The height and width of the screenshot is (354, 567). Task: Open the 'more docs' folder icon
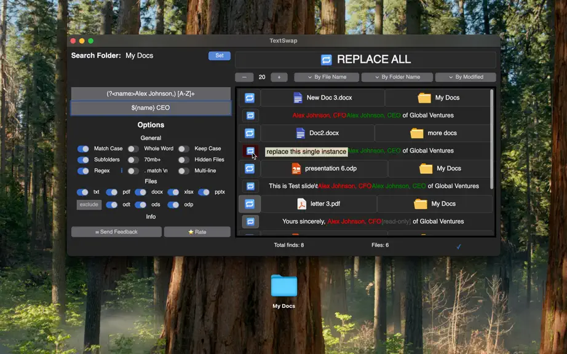coord(416,133)
